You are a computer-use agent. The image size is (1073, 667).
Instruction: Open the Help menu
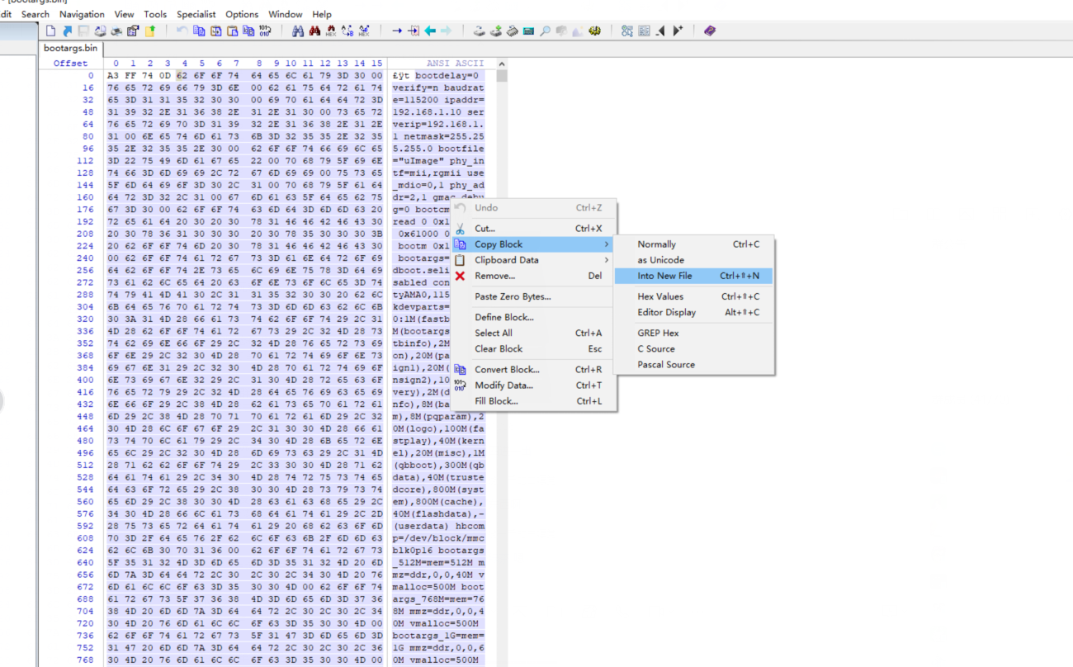pyautogui.click(x=322, y=14)
